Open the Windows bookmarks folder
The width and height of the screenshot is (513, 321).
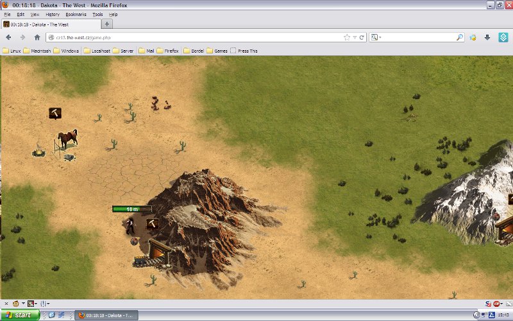click(x=66, y=51)
